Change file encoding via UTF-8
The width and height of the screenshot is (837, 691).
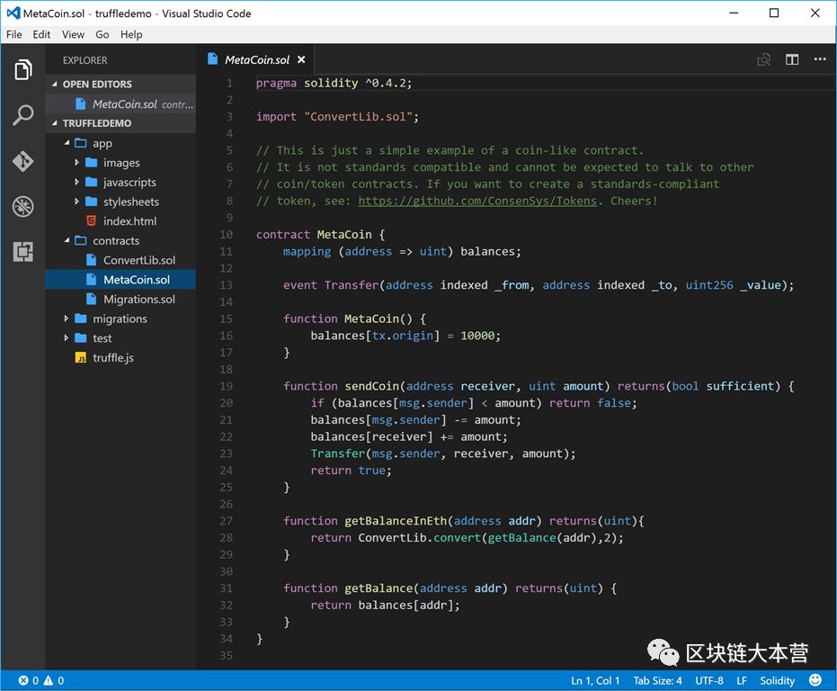point(708,680)
